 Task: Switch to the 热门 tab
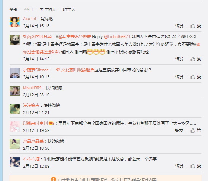click(x=29, y=10)
